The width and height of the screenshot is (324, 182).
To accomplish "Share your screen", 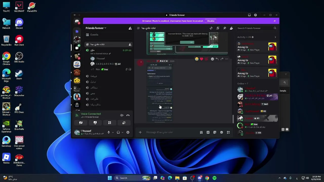I will (95, 123).
